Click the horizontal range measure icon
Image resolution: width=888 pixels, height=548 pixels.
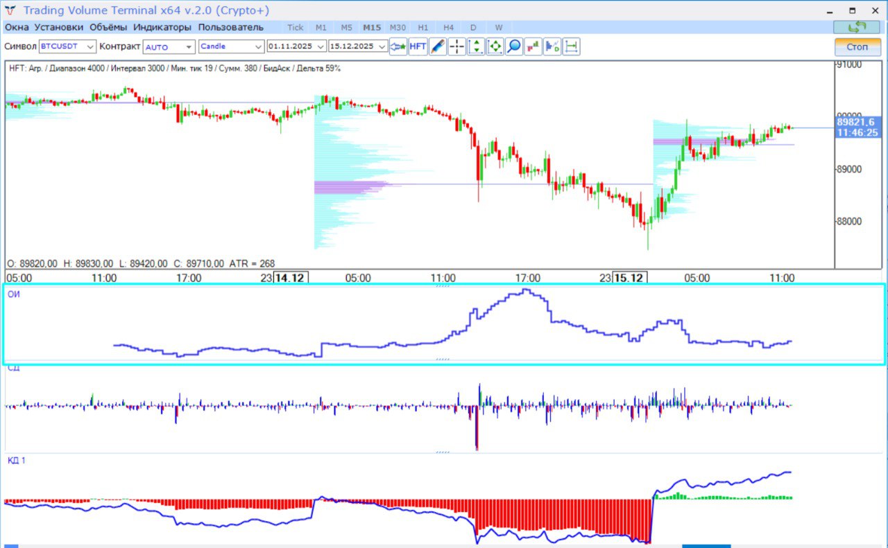pos(572,46)
